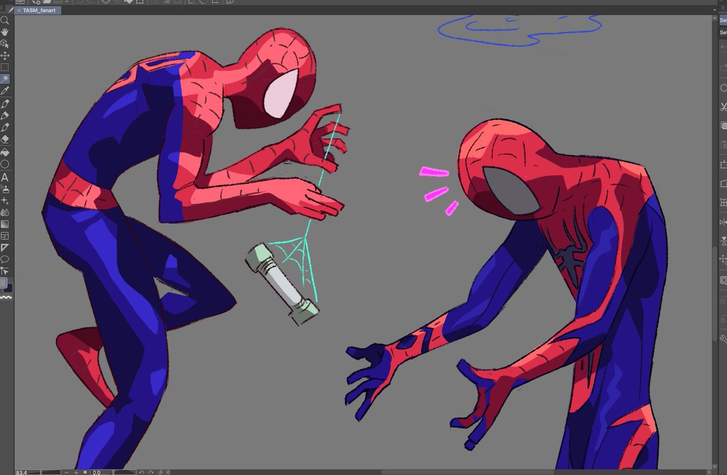Image resolution: width=727 pixels, height=475 pixels.
Task: Select the Brush tool
Action: (x=5, y=127)
